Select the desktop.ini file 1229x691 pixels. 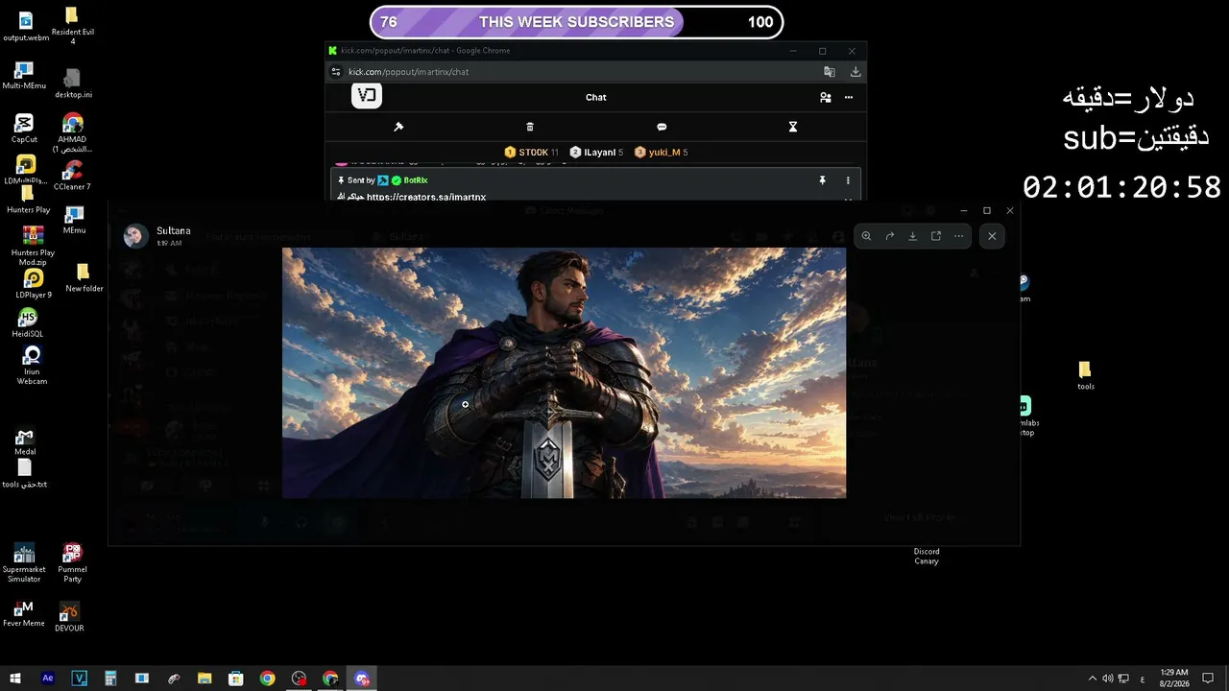coord(73,83)
